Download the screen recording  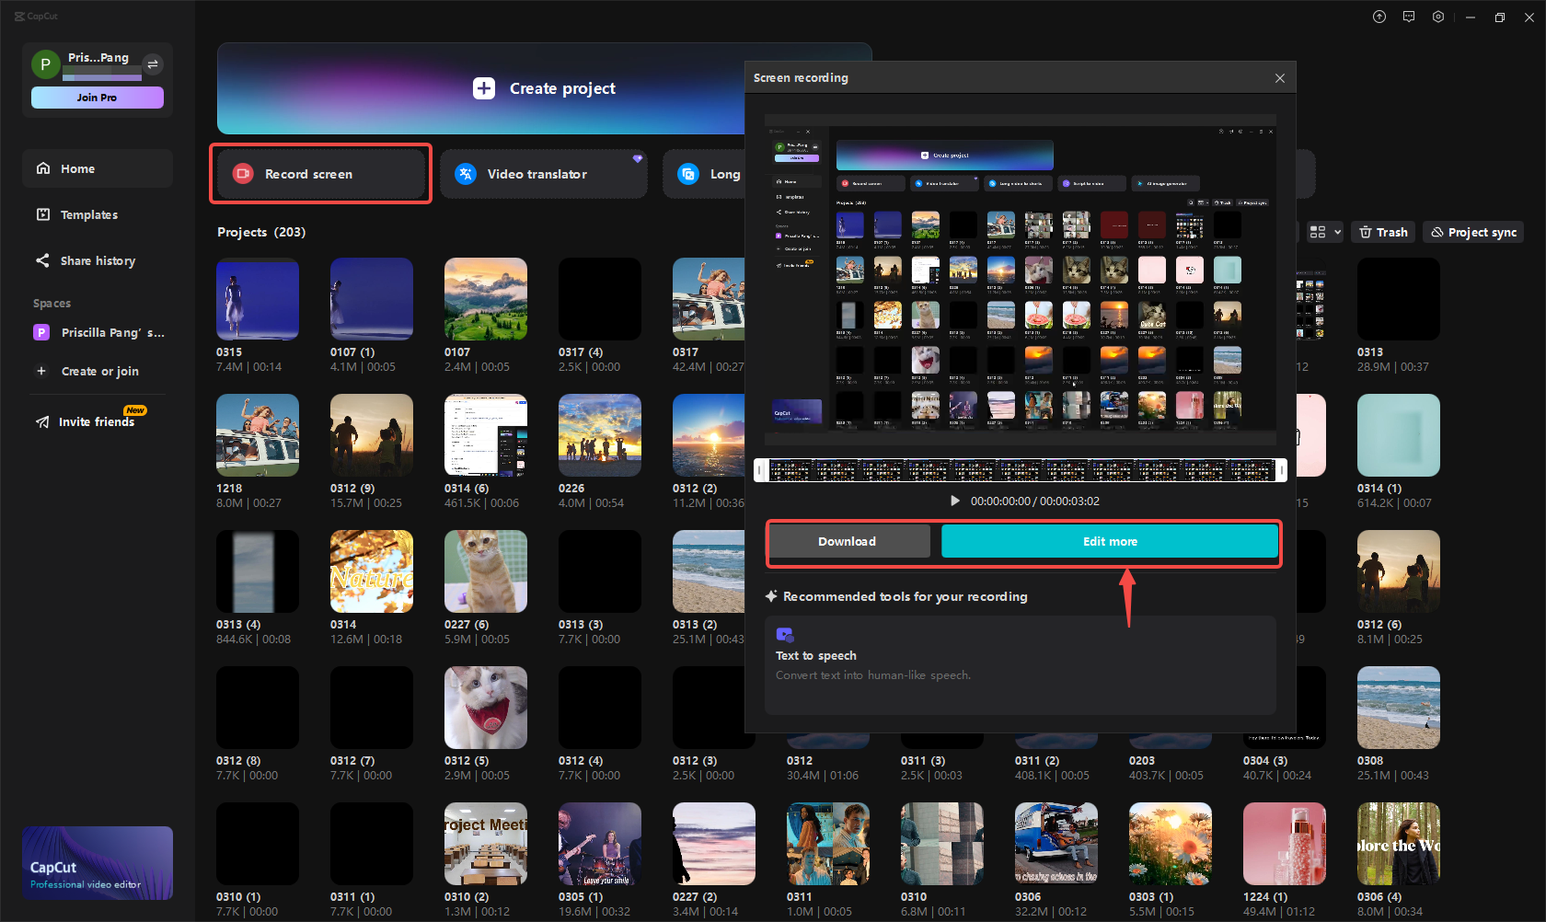click(x=849, y=541)
